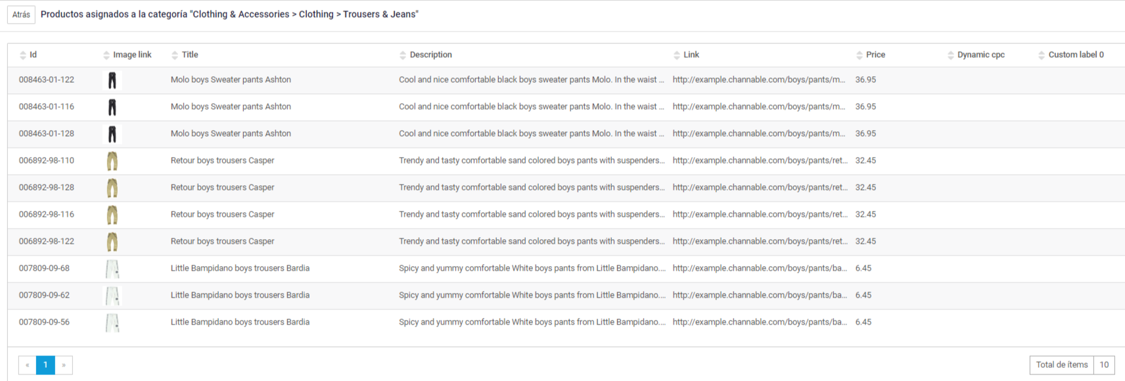Click the Total de ítems label
Viewport: 1125px width, 381px height.
(1062, 365)
